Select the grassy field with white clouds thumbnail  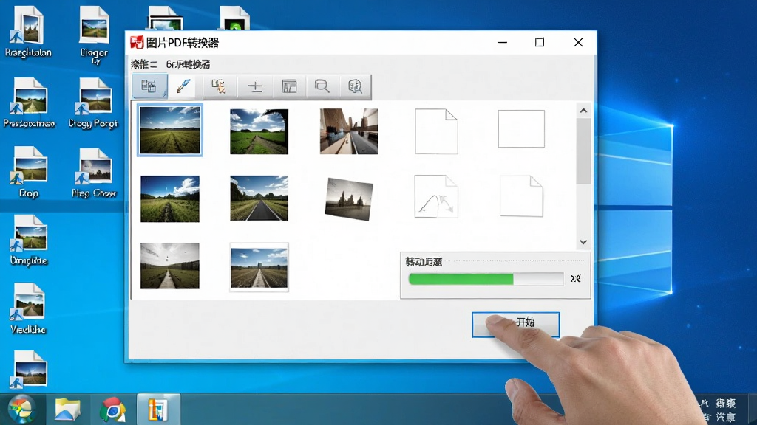click(170, 199)
